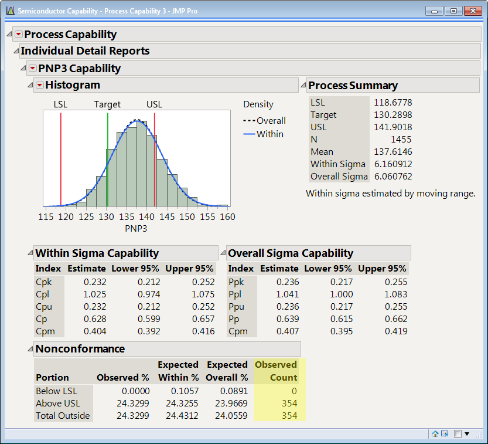Select the USL value 141.9018
The height and width of the screenshot is (444, 488).
pyautogui.click(x=393, y=127)
